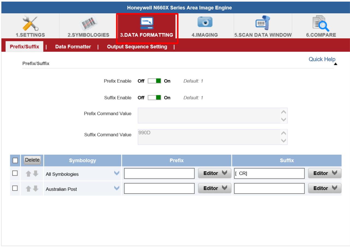Open Prefix Editor for All Symbologies
Viewport: 350px width, 247px height.
[215, 173]
